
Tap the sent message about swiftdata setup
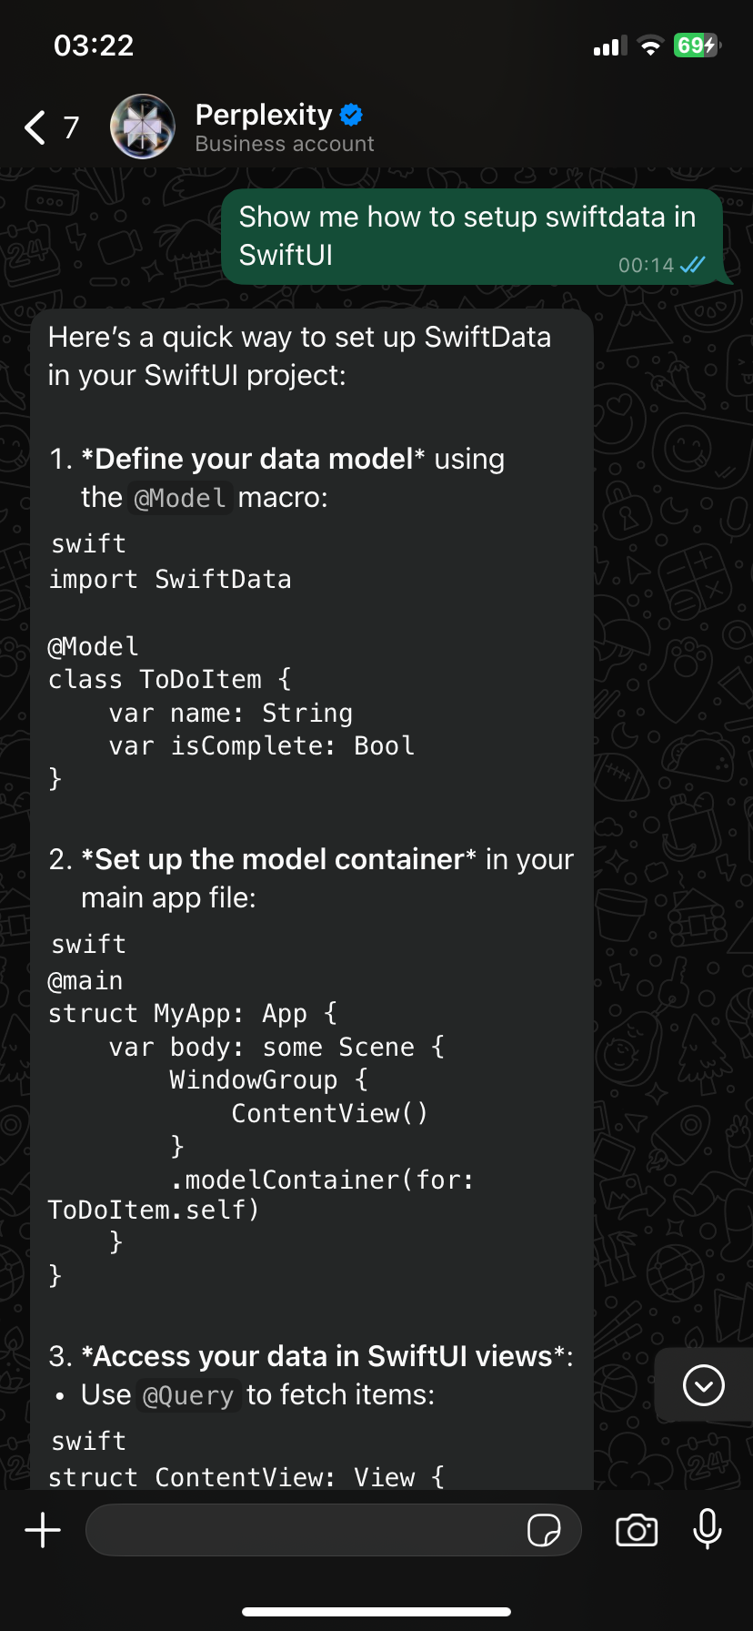point(472,237)
